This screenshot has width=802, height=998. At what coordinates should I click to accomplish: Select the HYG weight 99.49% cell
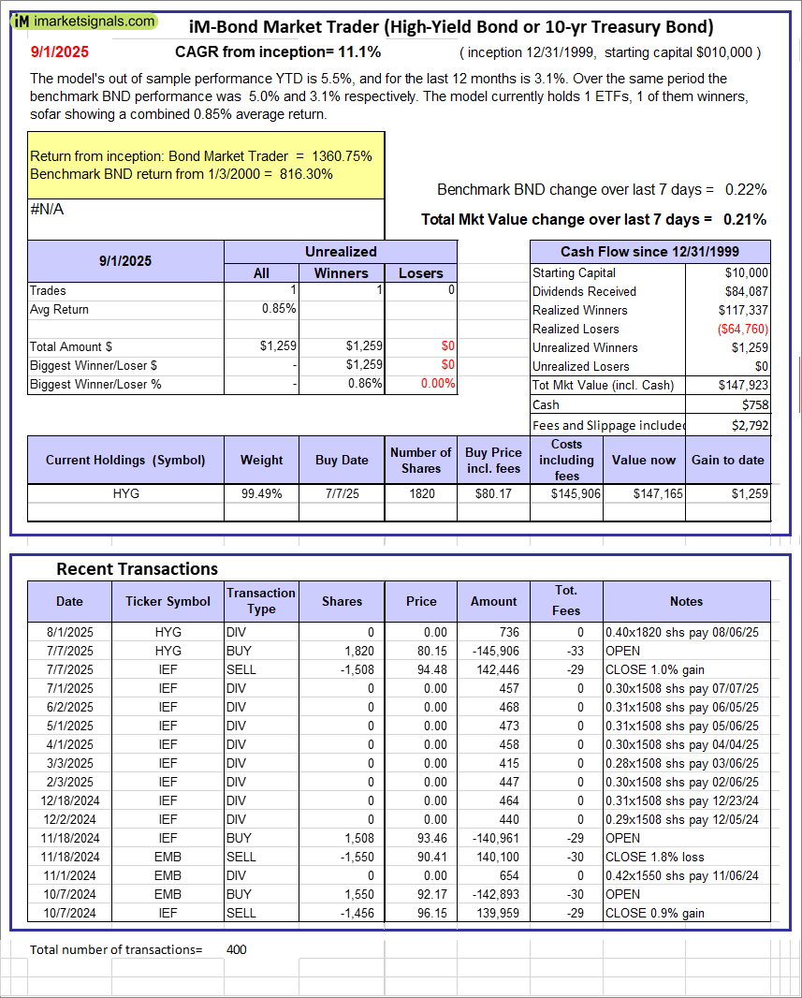[x=261, y=492]
